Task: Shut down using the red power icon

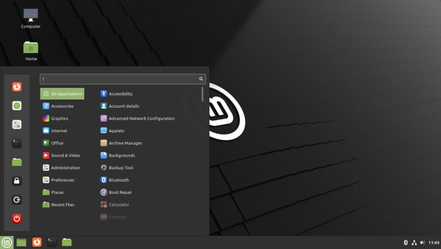Action: 16,218
